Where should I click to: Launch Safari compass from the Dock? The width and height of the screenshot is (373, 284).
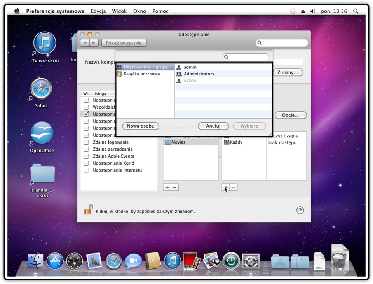coord(113,261)
